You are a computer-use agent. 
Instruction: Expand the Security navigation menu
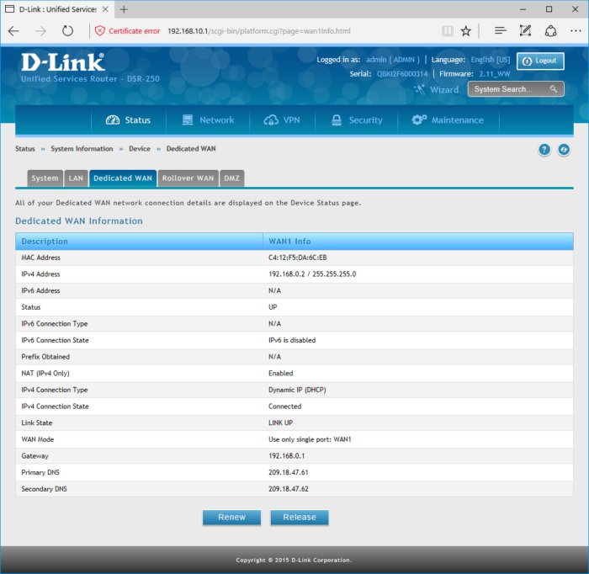click(357, 120)
